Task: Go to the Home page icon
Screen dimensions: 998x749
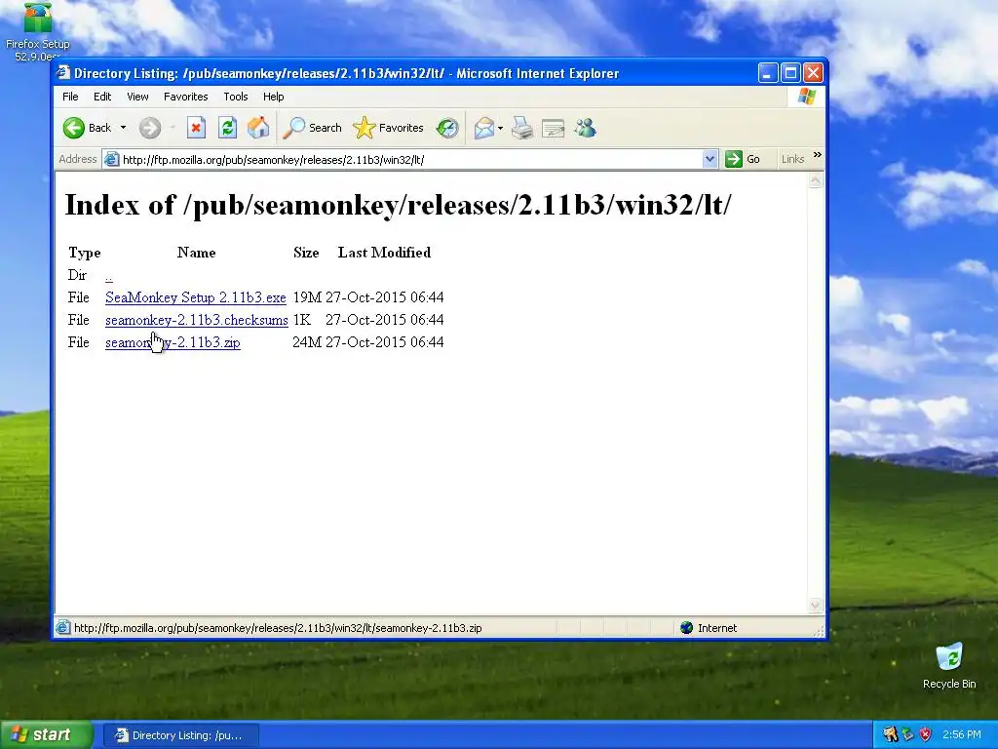Action: (258, 128)
